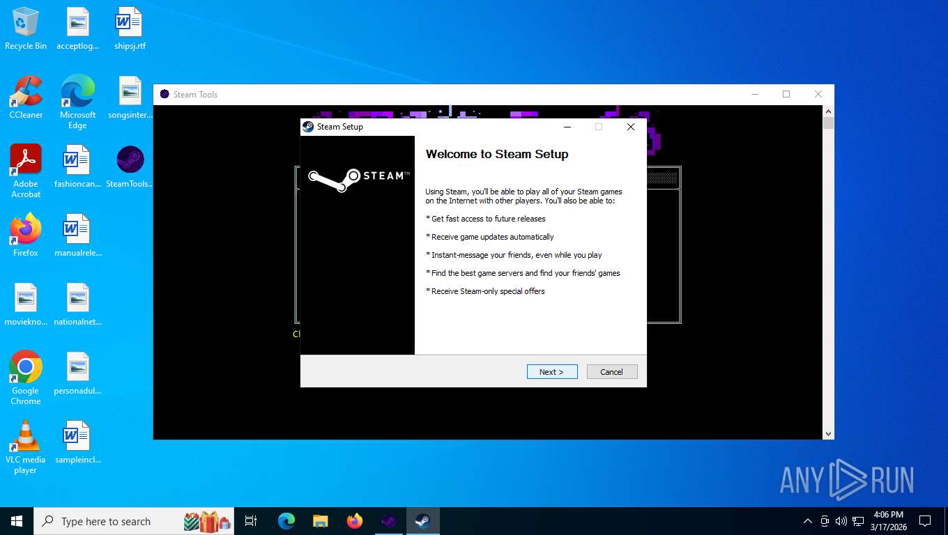Open the volume control in tray
This screenshot has width=948, height=535.
[841, 521]
